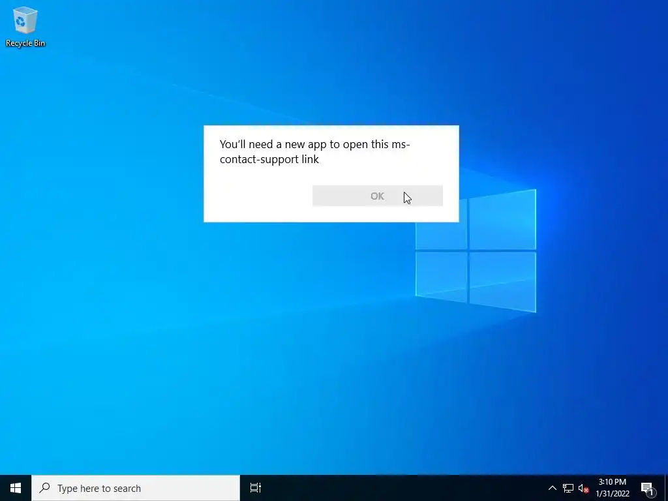668x501 pixels.
Task: Open the Windows Start menu
Action: pos(16,488)
